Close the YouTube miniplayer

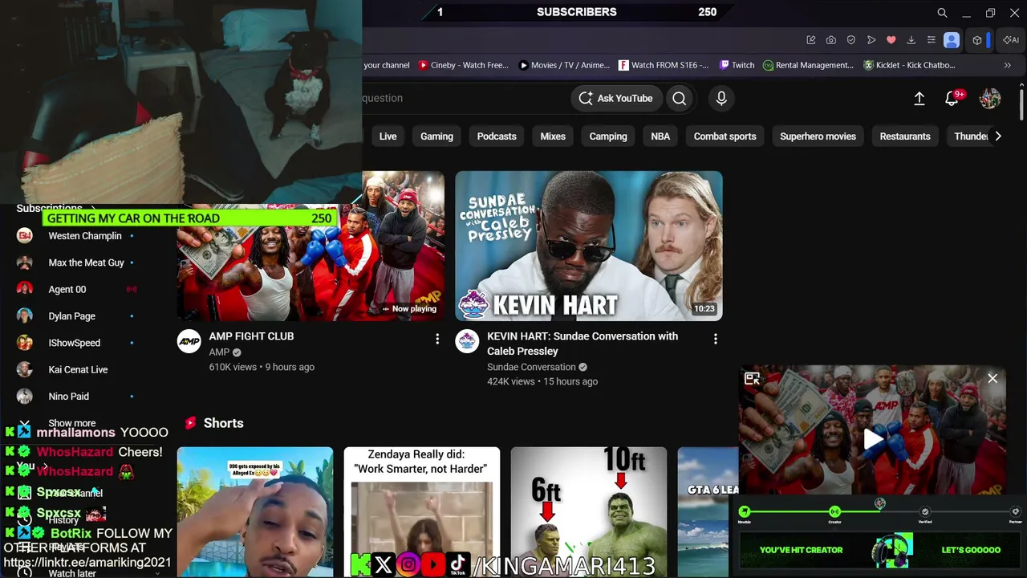pos(992,378)
